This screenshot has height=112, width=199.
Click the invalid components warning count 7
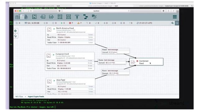pyautogui.click(x=80, y=23)
